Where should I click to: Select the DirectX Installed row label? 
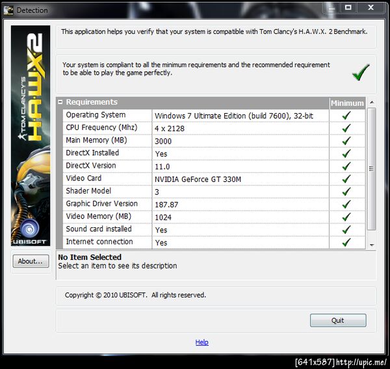coord(92,153)
